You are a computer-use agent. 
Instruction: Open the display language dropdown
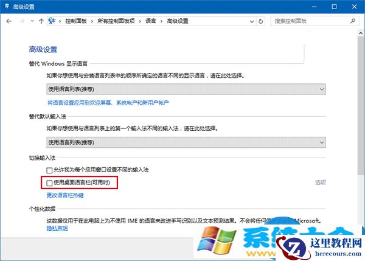click(186, 89)
